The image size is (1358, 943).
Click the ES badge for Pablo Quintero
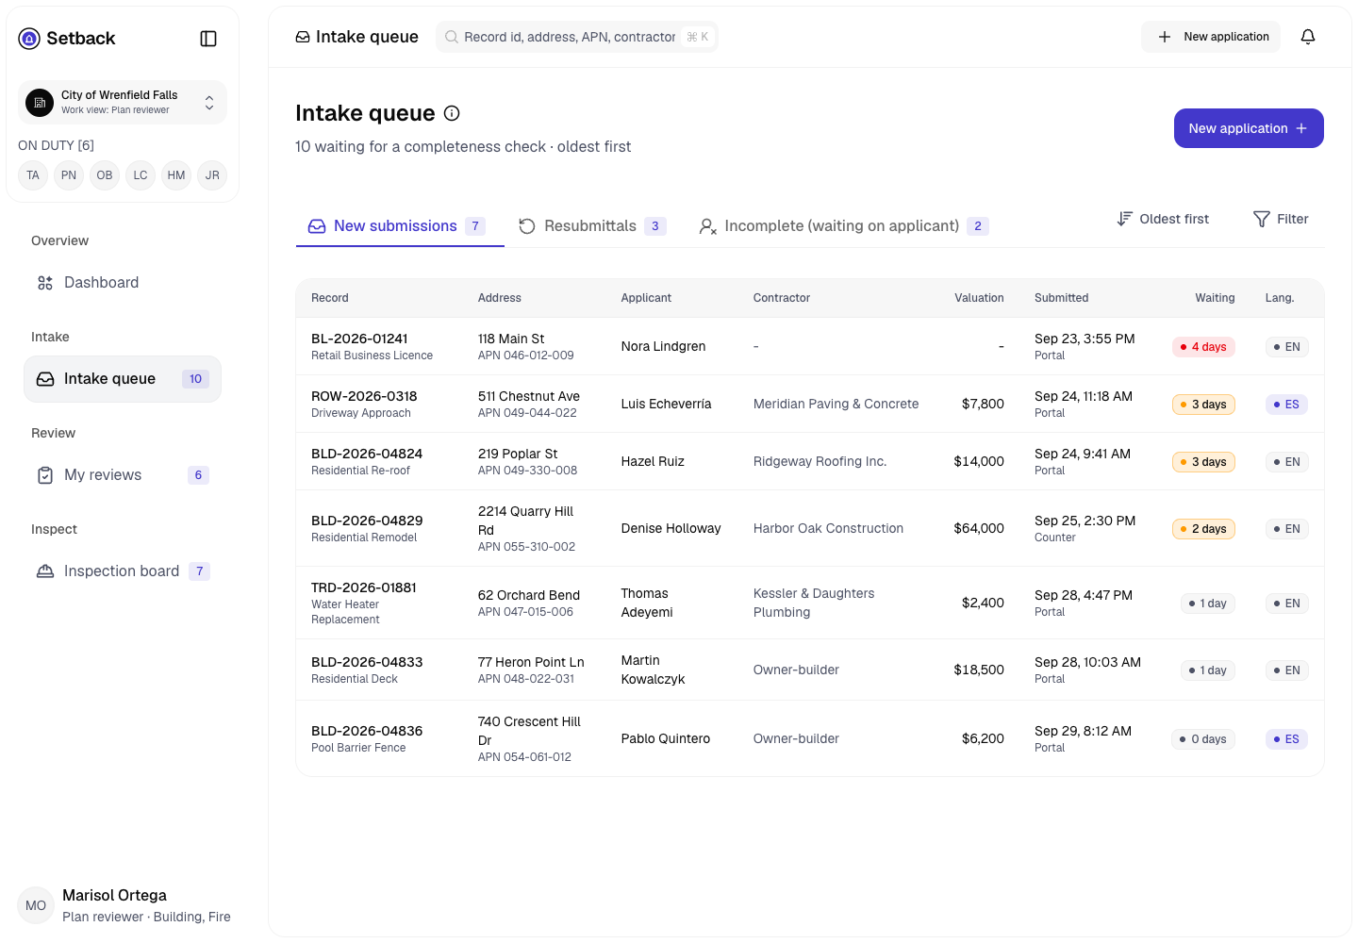(x=1286, y=739)
